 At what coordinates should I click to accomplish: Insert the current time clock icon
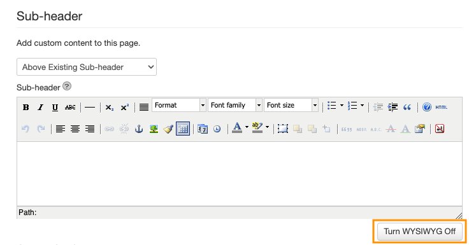tap(217, 129)
